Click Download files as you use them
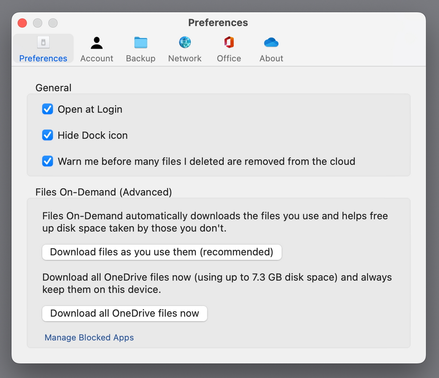Screen dimensions: 439x378 click(x=162, y=252)
